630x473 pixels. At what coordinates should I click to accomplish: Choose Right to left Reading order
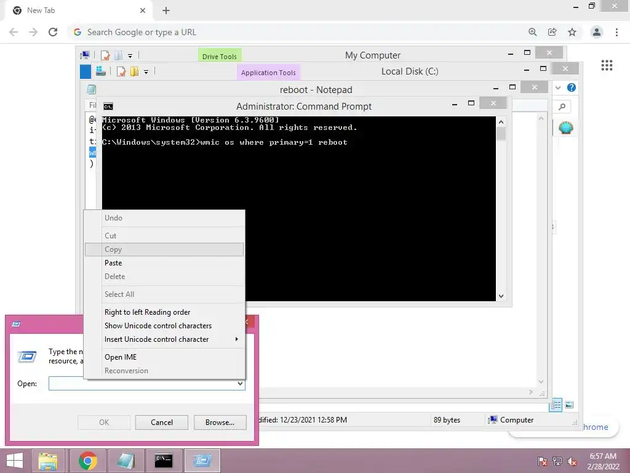tap(164, 312)
